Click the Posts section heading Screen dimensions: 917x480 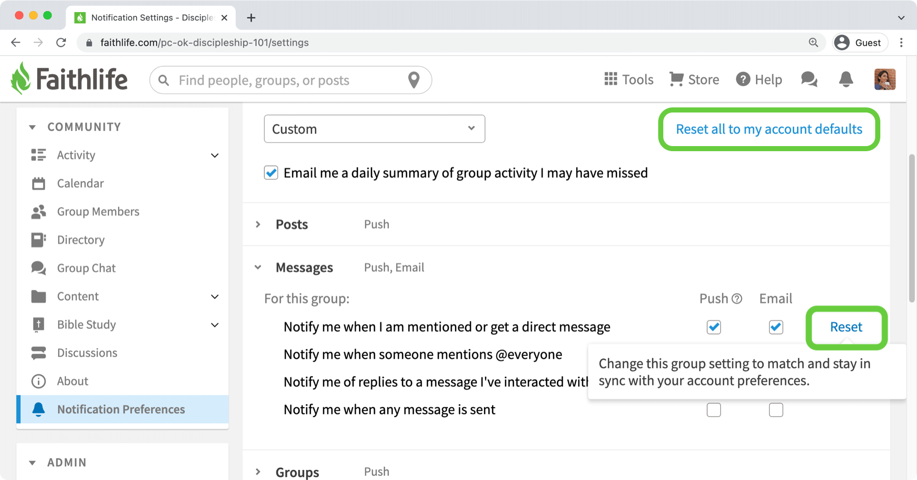pyautogui.click(x=291, y=224)
